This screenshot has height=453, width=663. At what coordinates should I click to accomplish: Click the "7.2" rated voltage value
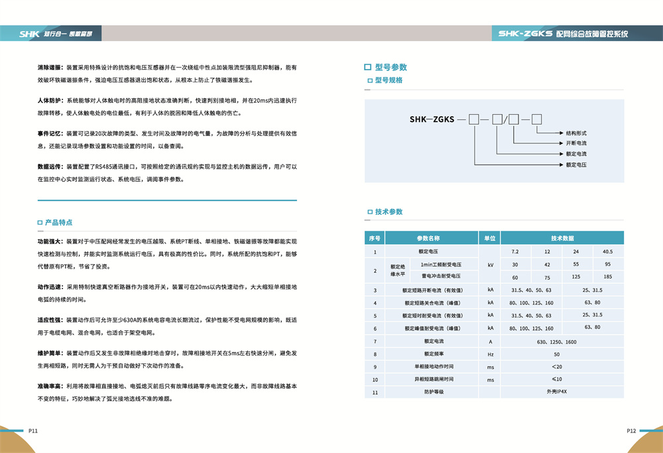(515, 251)
